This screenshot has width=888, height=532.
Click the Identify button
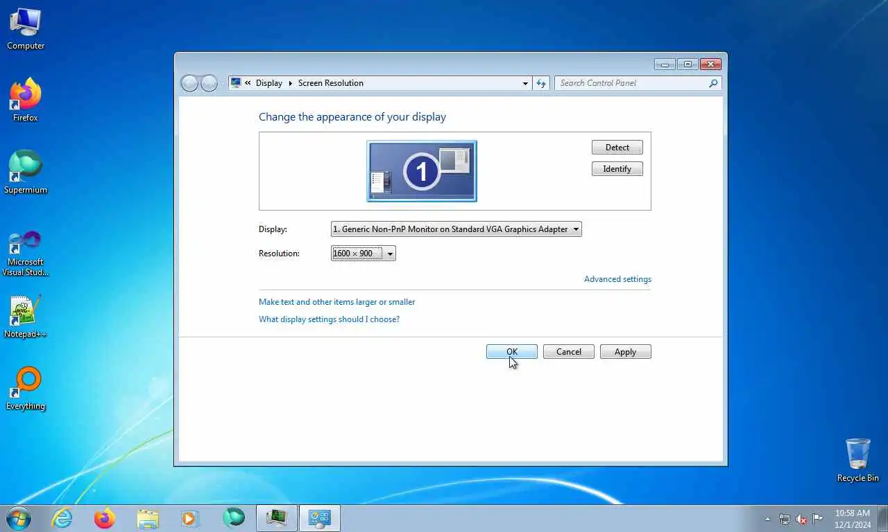[x=617, y=169]
